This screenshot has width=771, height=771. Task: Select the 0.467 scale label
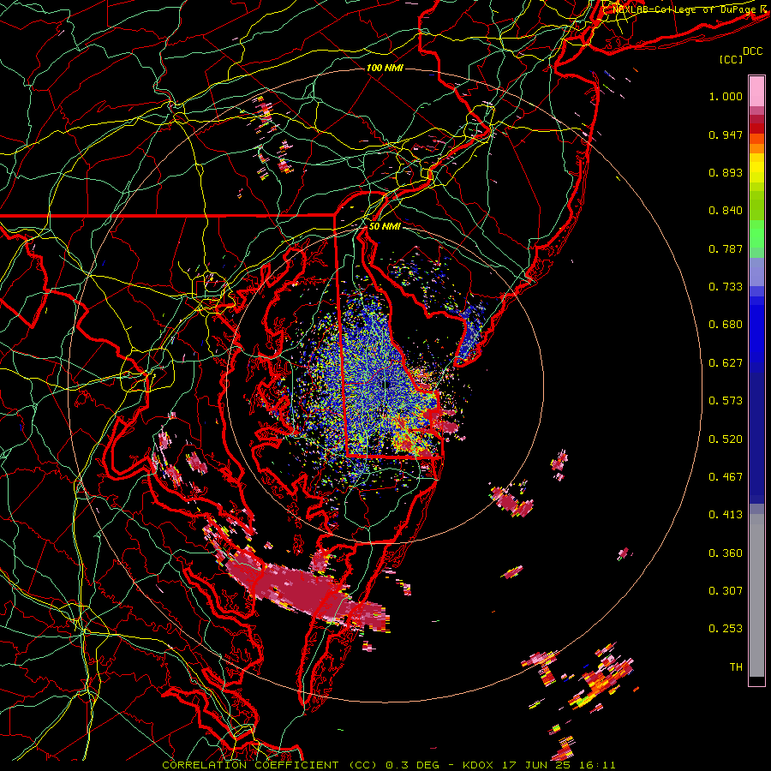pyautogui.click(x=726, y=477)
